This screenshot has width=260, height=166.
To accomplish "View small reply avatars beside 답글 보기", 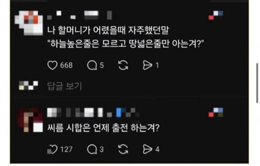I will [x=28, y=86].
